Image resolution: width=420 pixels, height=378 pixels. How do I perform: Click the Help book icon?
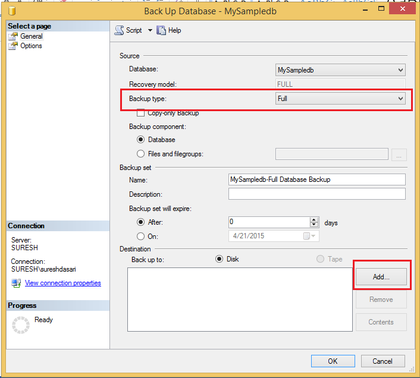click(161, 30)
